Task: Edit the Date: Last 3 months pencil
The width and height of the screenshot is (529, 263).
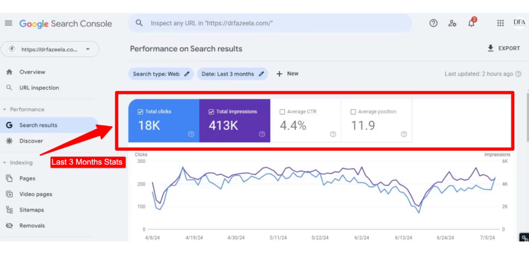Action: coord(261,74)
